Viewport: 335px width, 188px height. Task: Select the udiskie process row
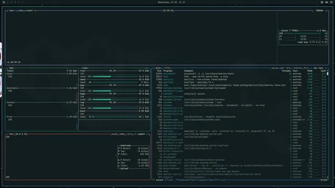click(241, 105)
